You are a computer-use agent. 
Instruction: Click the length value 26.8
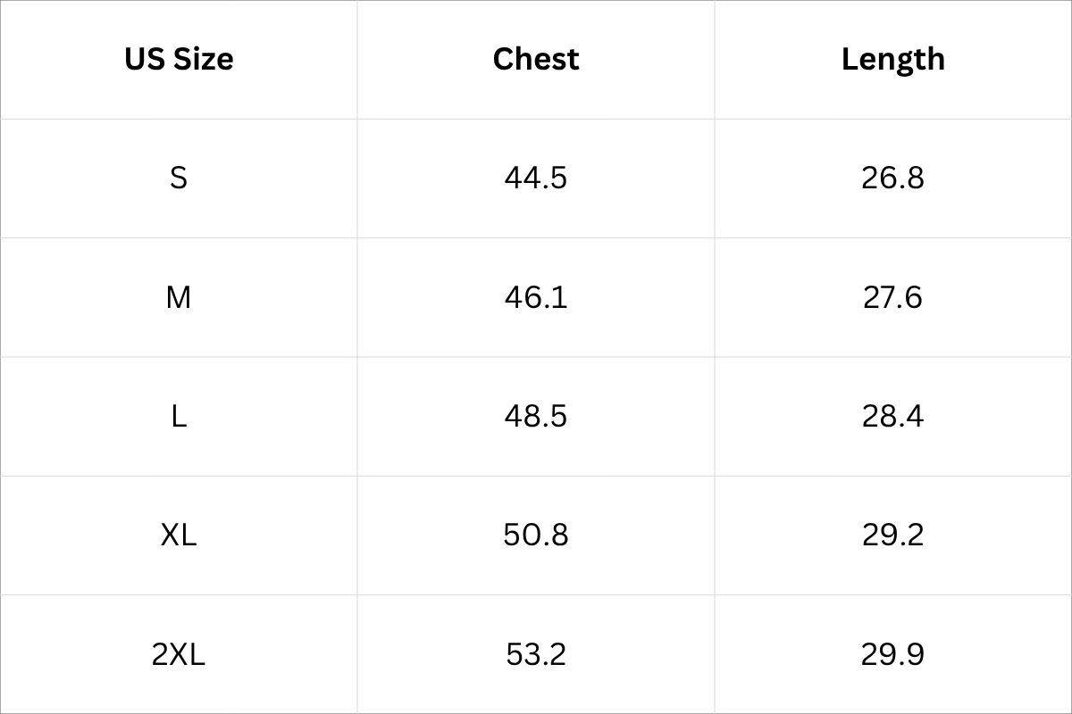tap(892, 178)
